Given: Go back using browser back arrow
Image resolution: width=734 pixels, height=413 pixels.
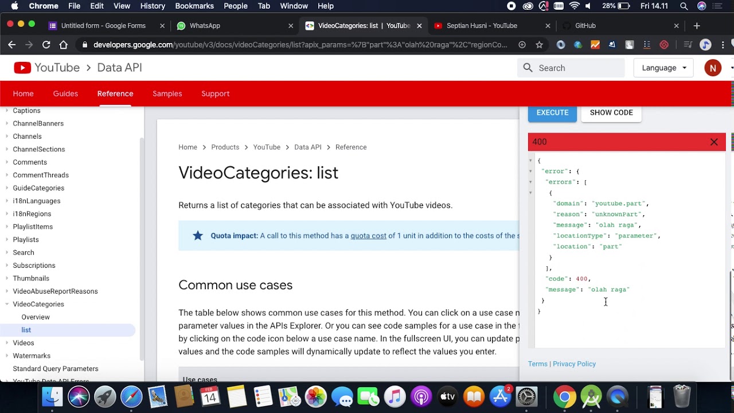Looking at the screenshot, I should pyautogui.click(x=11, y=45).
